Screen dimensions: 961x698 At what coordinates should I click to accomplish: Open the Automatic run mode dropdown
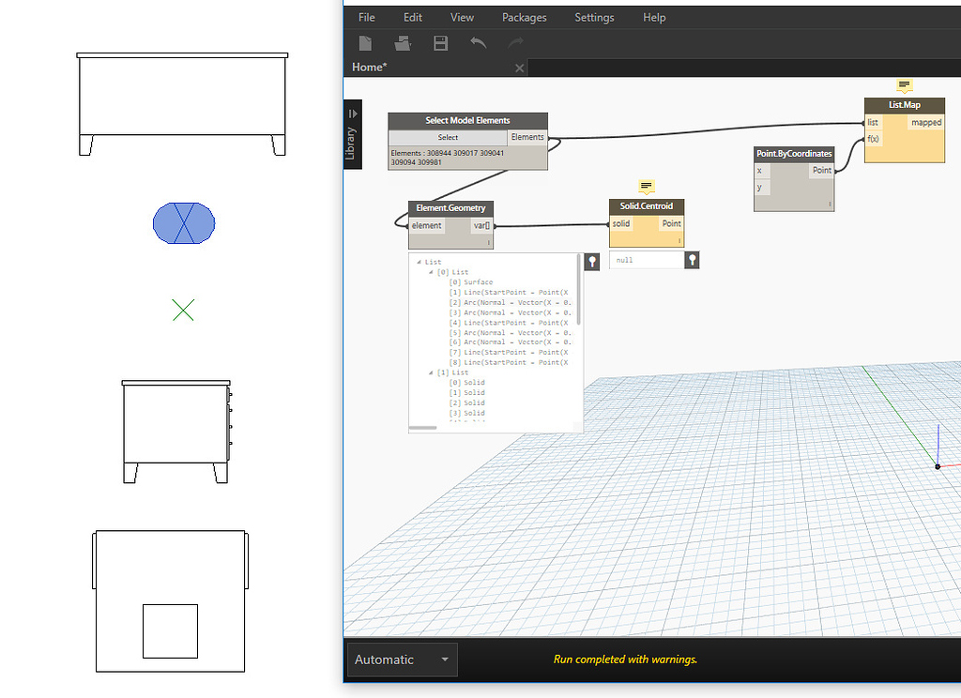click(x=401, y=660)
